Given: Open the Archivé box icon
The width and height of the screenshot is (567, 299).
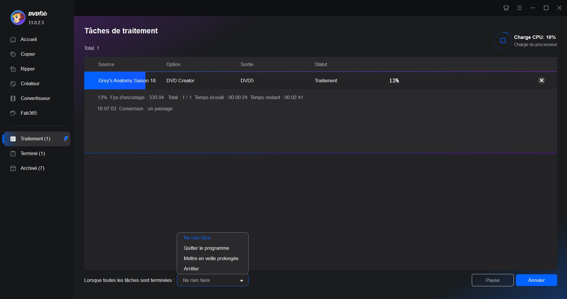Looking at the screenshot, I should (13, 168).
